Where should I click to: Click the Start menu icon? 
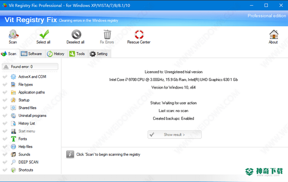(13, 131)
